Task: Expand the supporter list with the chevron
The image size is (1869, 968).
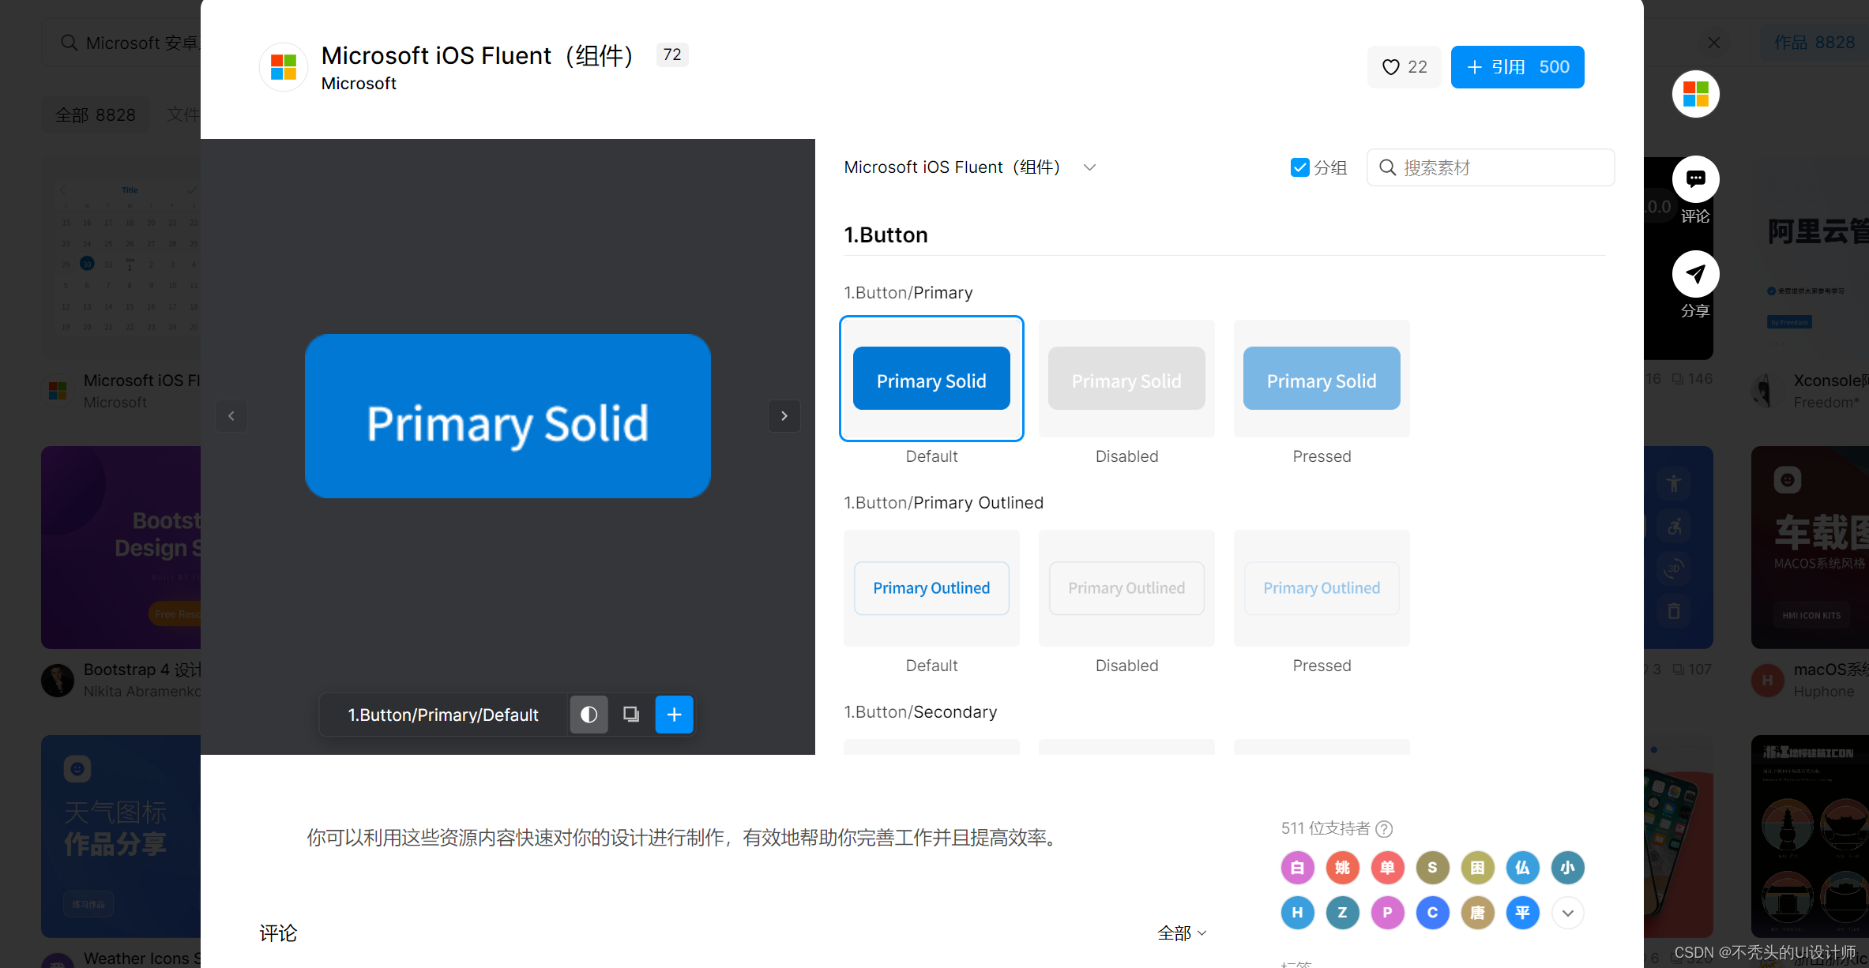Action: tap(1567, 913)
